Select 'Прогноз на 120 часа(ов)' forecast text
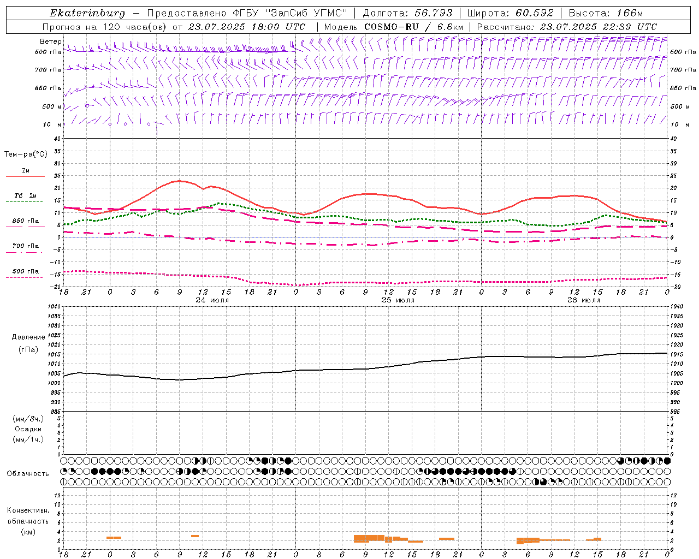This screenshot has width=699, height=559. [x=105, y=27]
